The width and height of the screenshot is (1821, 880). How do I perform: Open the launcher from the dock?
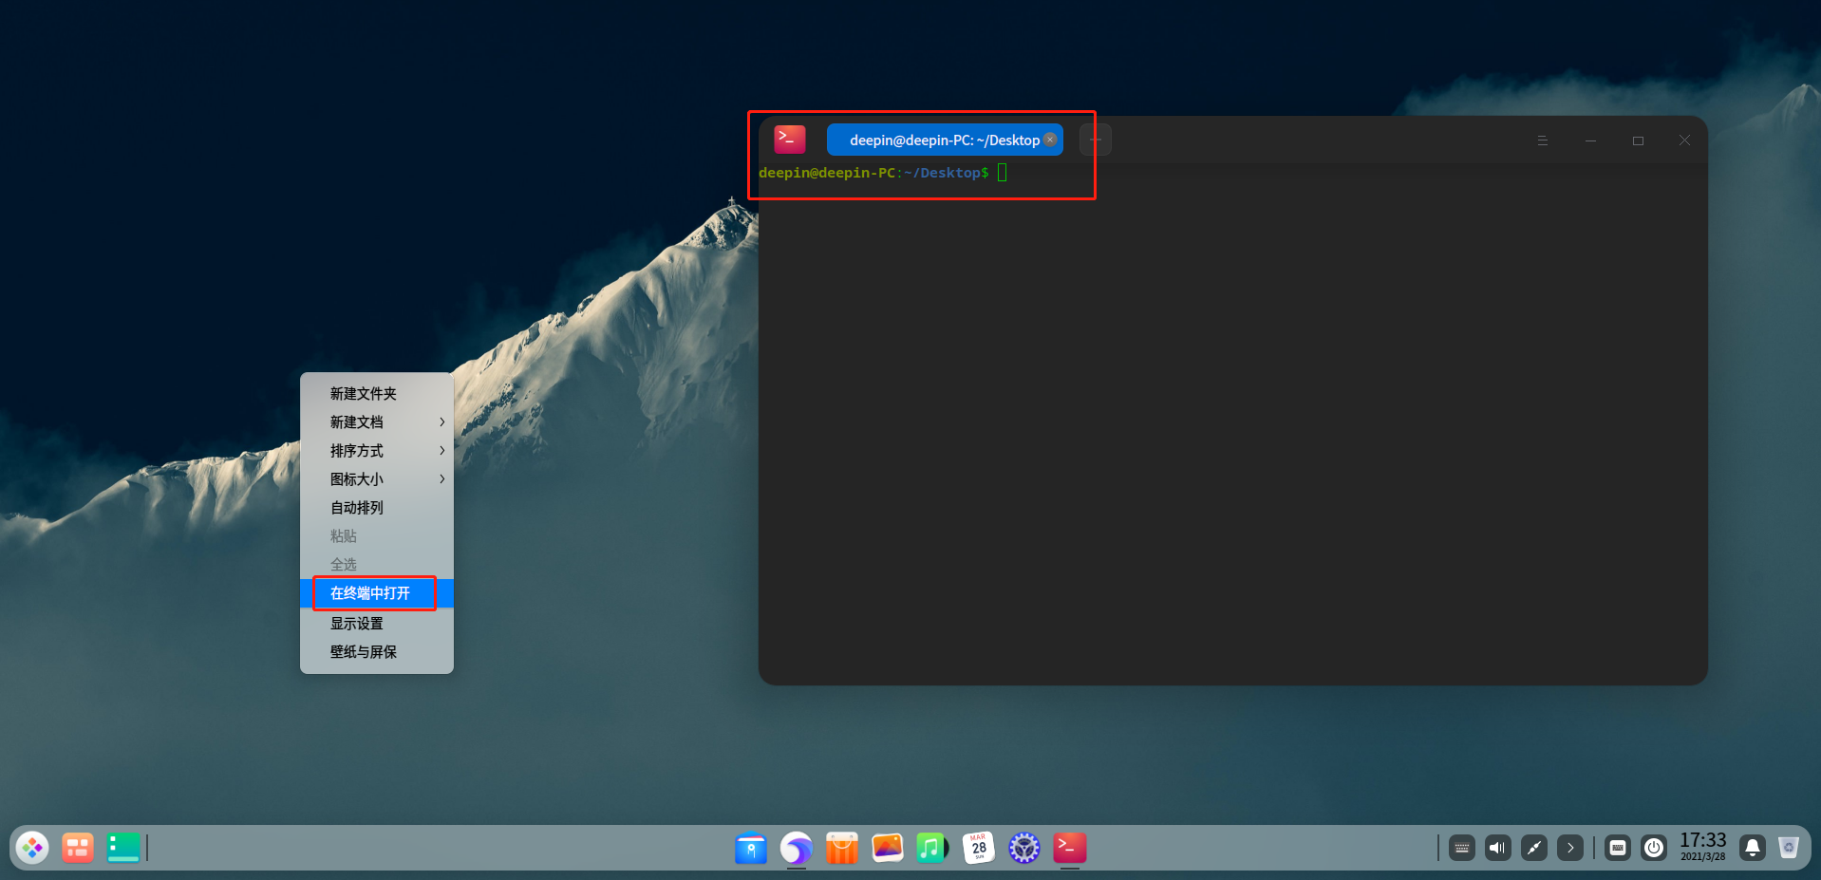[x=32, y=848]
